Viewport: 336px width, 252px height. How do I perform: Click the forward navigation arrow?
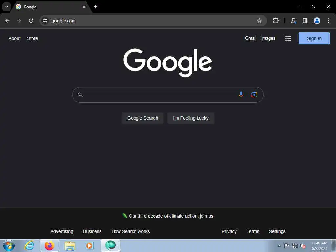(19, 21)
